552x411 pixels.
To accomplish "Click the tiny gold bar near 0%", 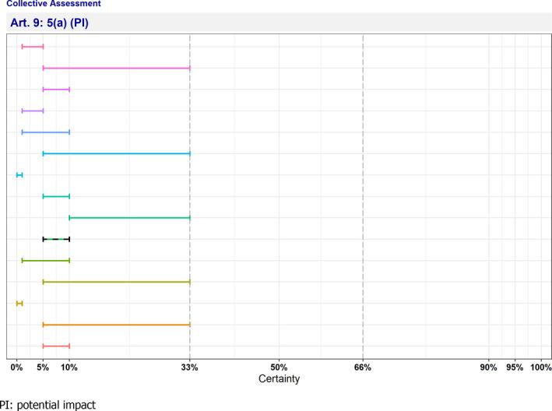I will coord(19,303).
